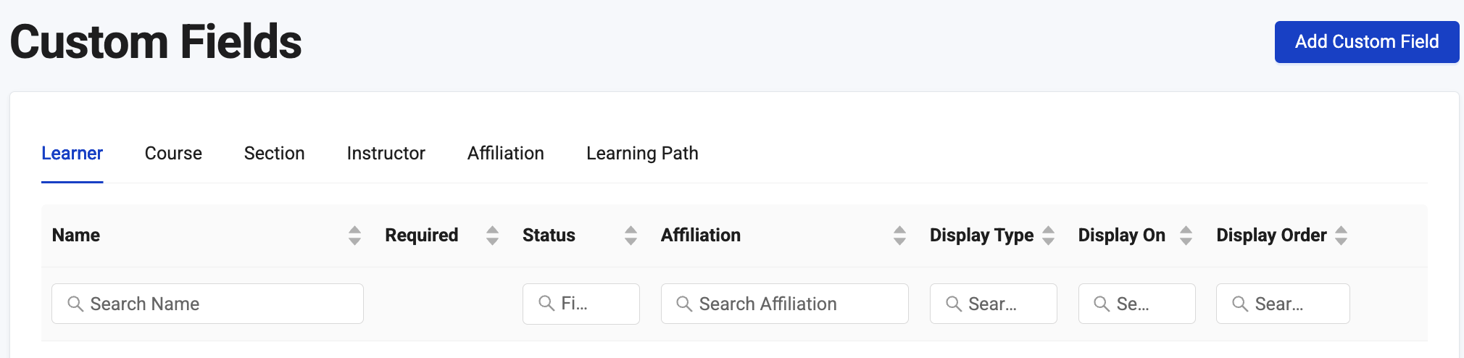1464x358 pixels.
Task: Select the Instructor tab
Action: click(386, 154)
